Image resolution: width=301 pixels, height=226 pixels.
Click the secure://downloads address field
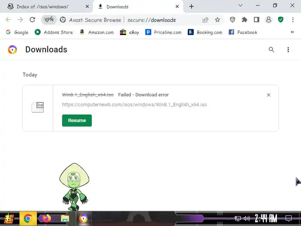click(x=151, y=20)
